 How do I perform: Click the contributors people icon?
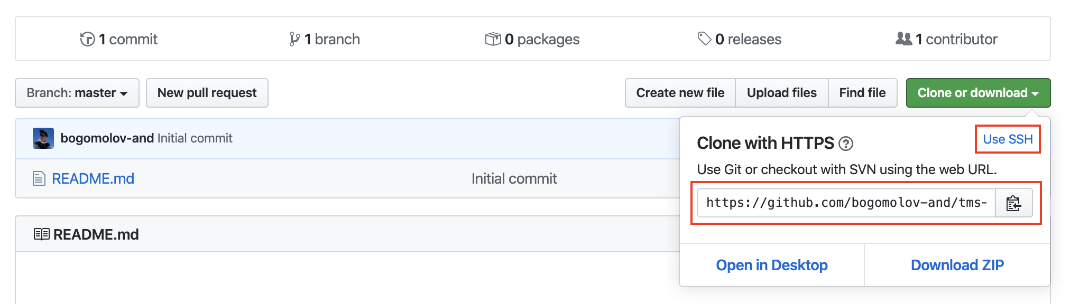[903, 39]
